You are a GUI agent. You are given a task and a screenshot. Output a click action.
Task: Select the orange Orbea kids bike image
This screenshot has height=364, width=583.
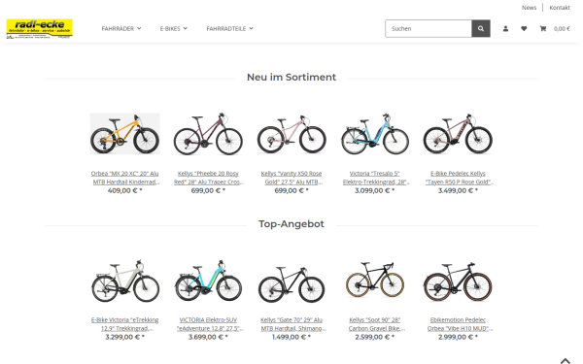pyautogui.click(x=125, y=134)
